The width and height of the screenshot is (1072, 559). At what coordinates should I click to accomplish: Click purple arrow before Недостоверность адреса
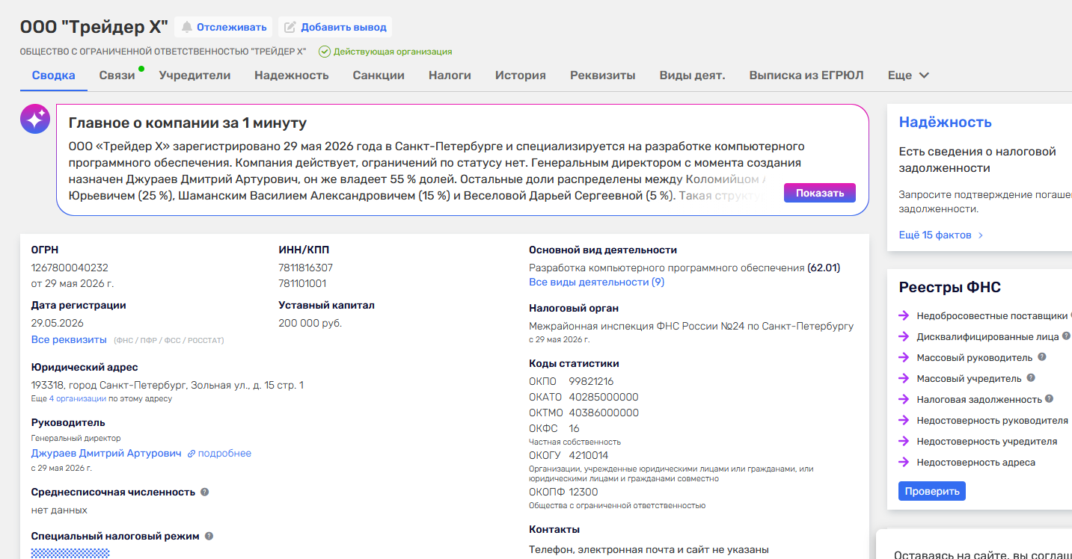904,462
